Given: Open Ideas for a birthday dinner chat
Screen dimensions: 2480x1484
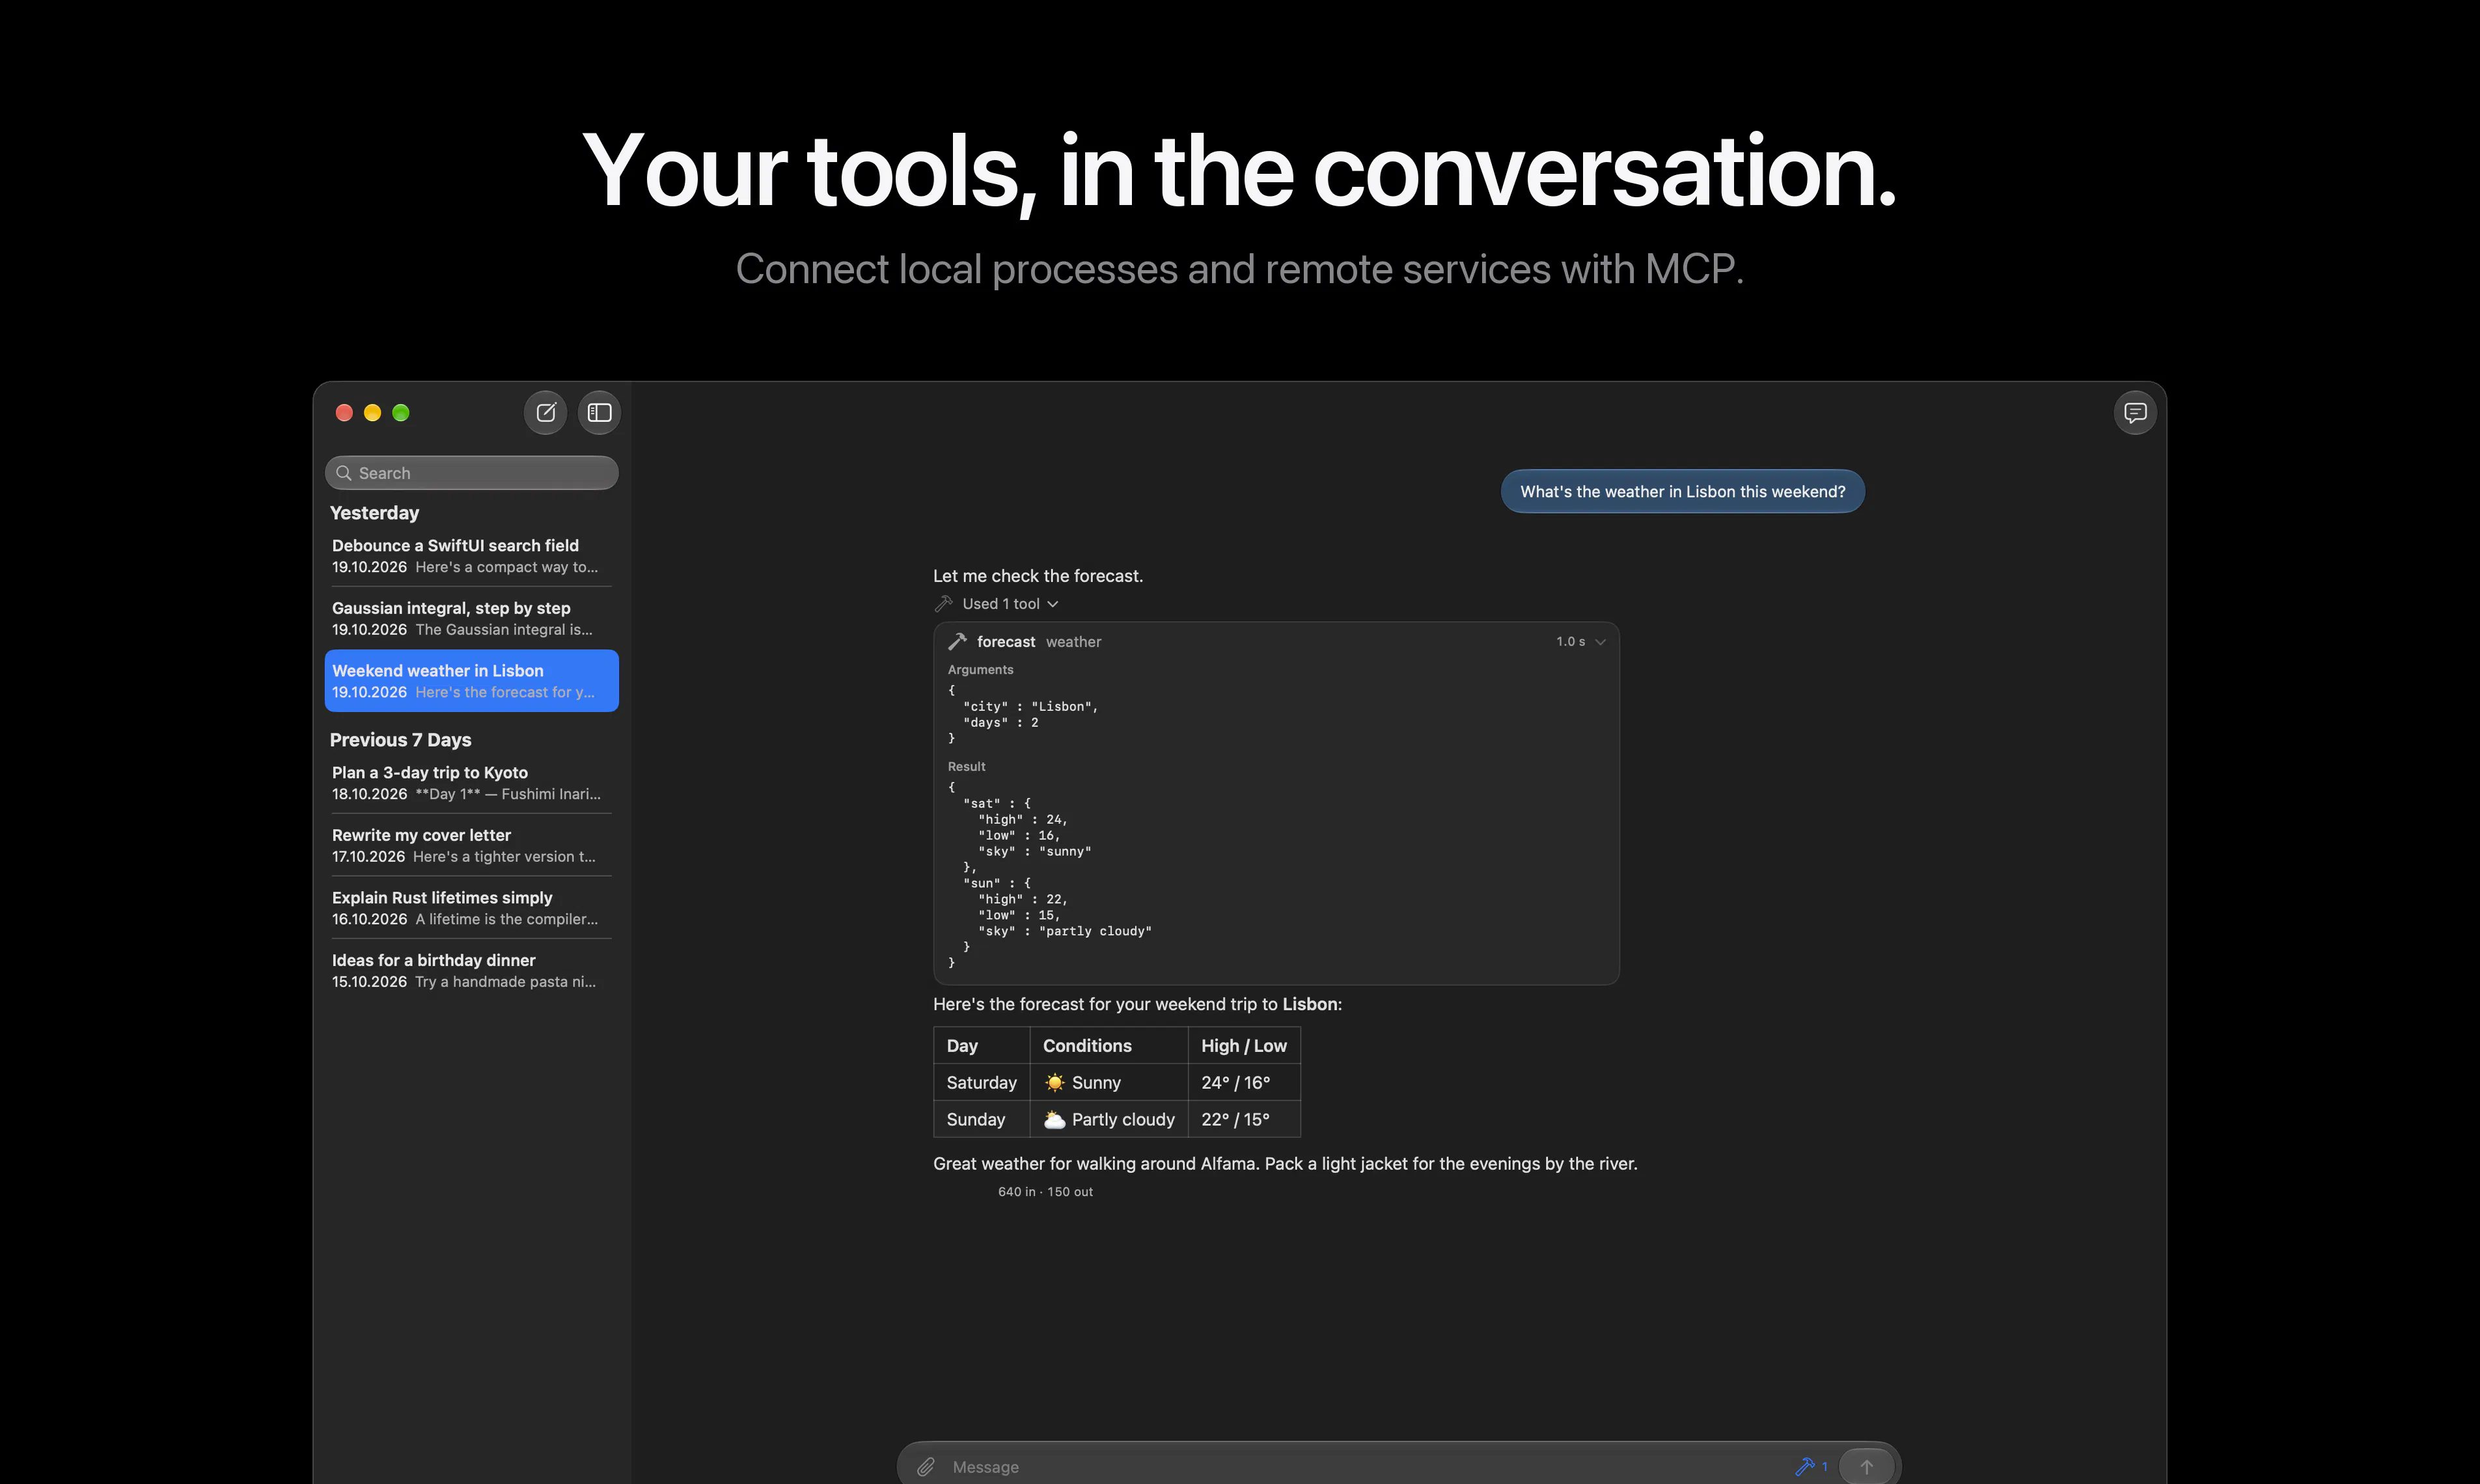Looking at the screenshot, I should pyautogui.click(x=472, y=971).
